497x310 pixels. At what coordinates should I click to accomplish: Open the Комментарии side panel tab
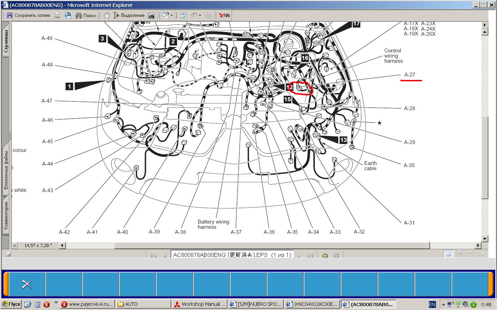point(6,216)
